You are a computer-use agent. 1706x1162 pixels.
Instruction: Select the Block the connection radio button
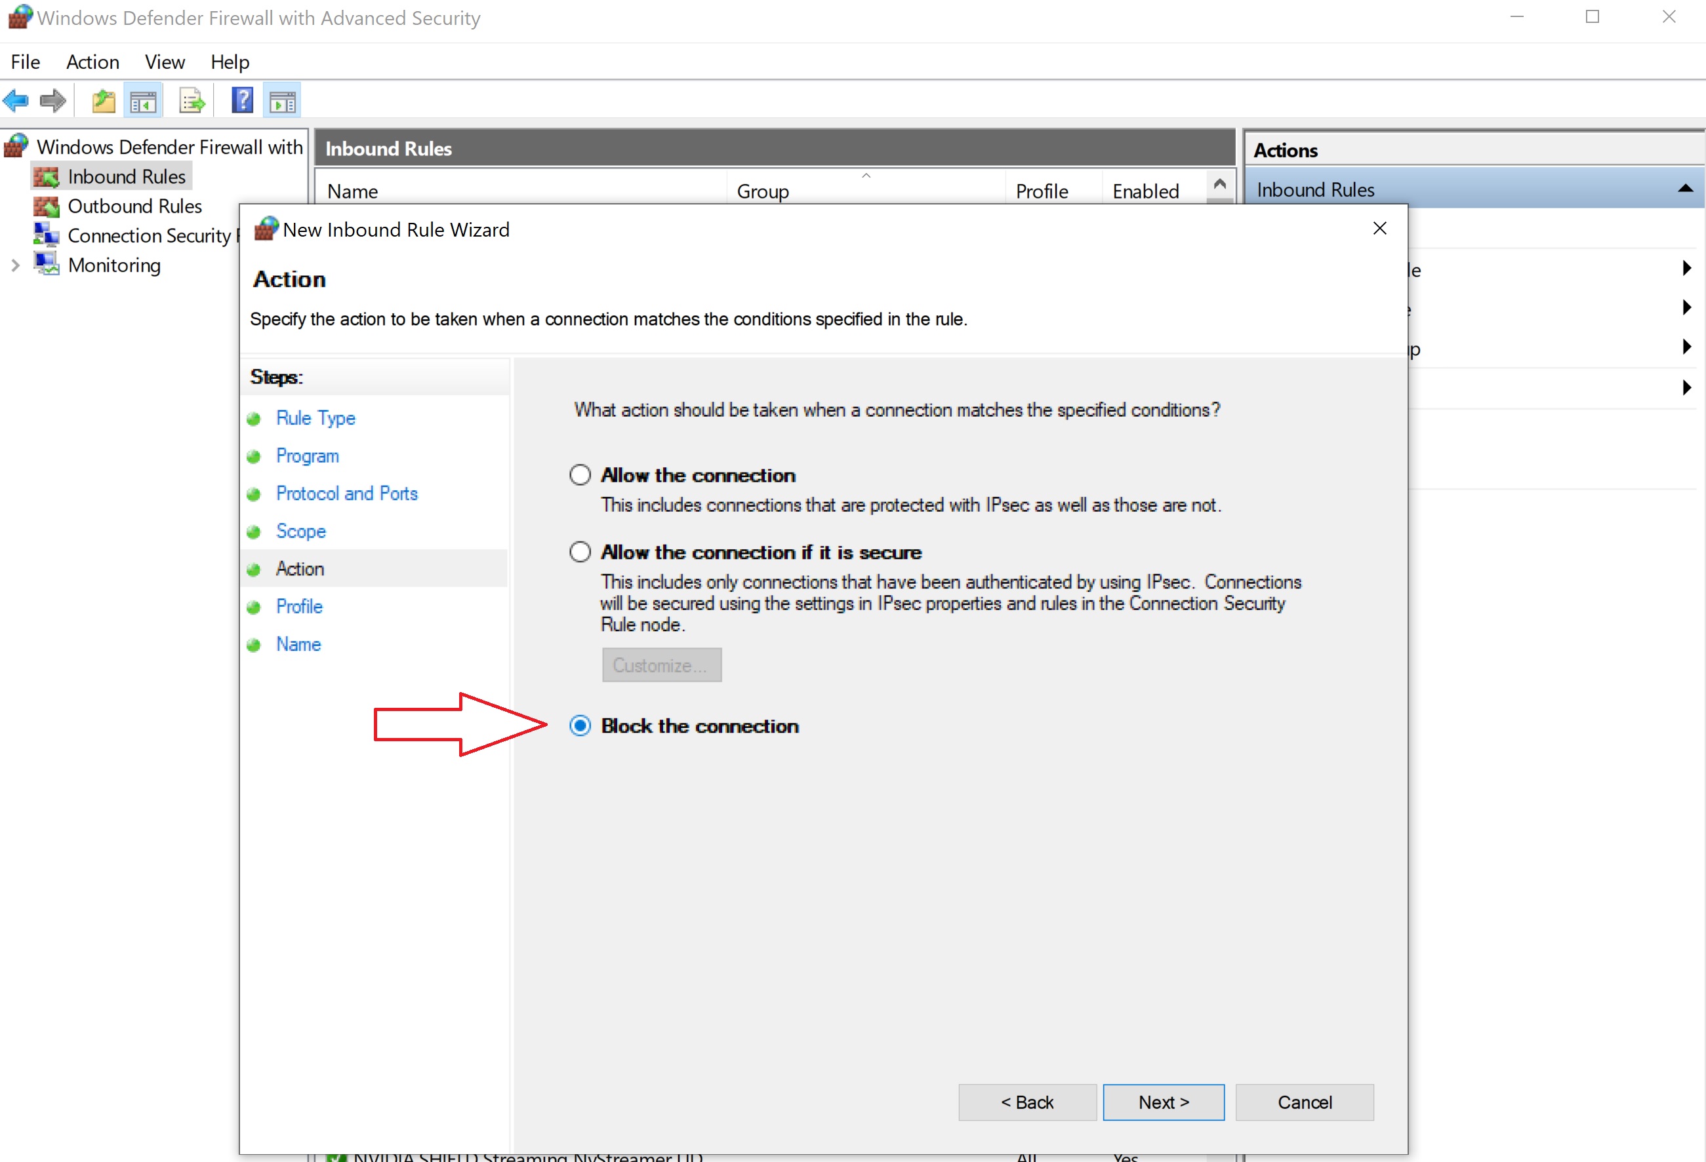click(580, 726)
